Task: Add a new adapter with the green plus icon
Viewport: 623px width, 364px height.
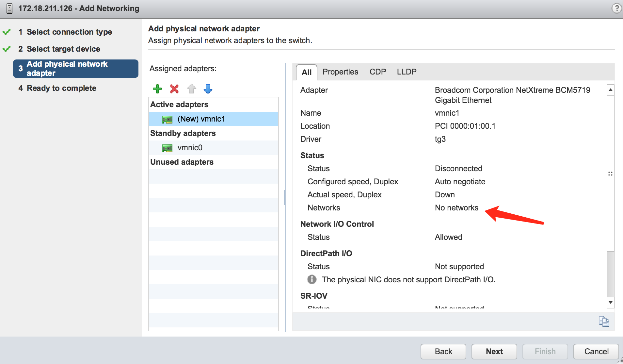Action: tap(157, 89)
